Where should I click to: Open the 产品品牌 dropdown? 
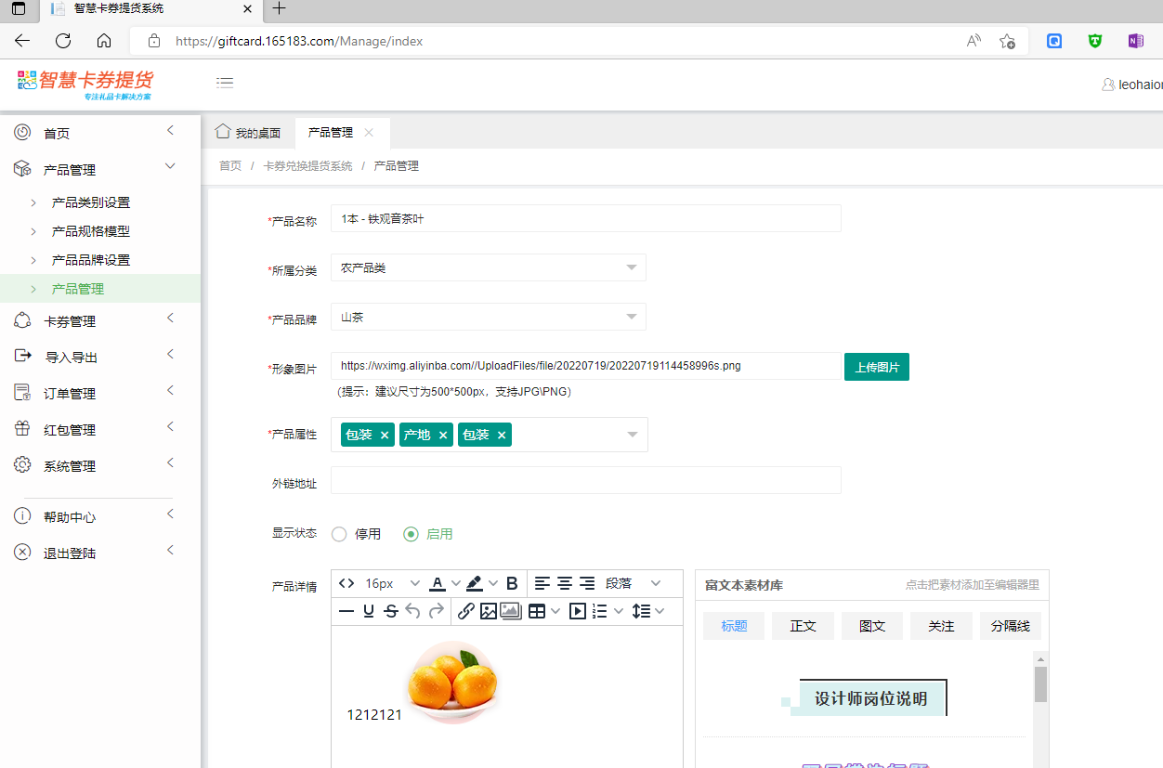click(488, 317)
